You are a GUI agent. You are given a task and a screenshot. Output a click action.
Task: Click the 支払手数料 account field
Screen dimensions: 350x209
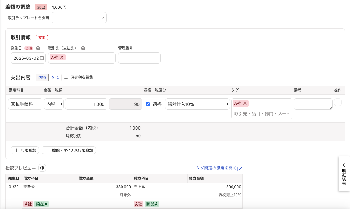tap(25, 104)
